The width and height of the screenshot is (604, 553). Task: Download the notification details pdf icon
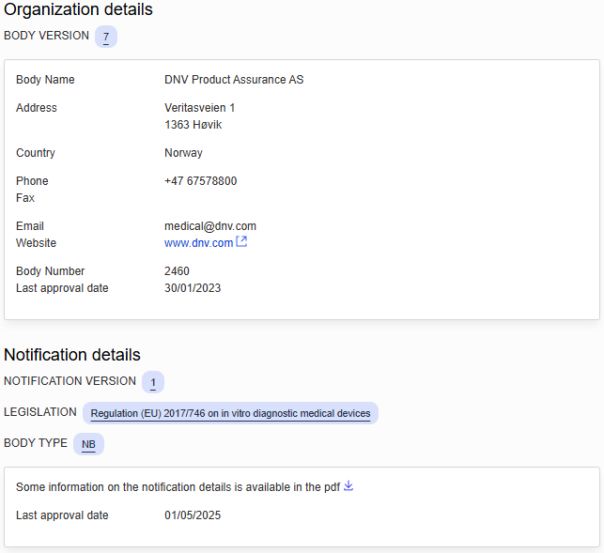(x=348, y=486)
